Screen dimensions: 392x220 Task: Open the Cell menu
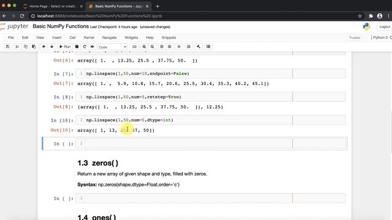click(72, 37)
